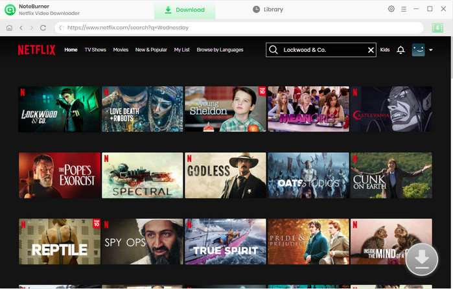Open the settings gear icon
Screen dimensions: 453x289
(x=391, y=9)
